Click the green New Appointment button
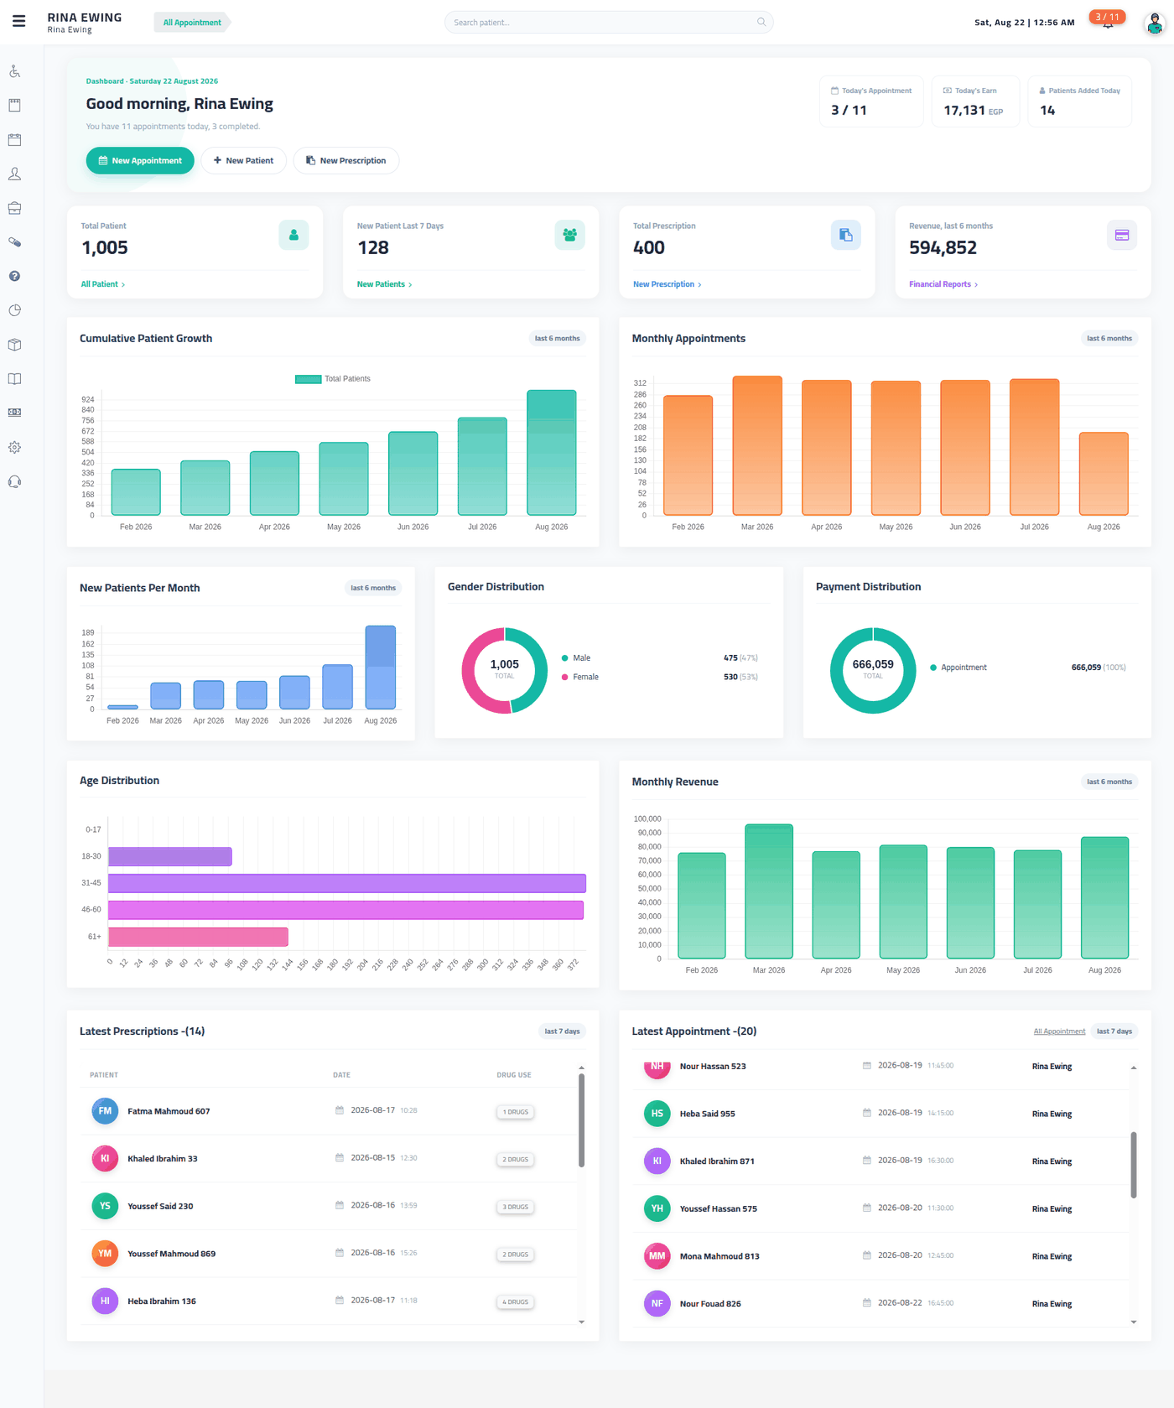1174x1408 pixels. click(140, 160)
